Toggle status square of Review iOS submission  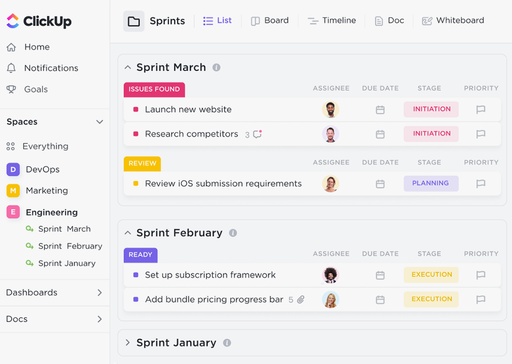click(136, 183)
